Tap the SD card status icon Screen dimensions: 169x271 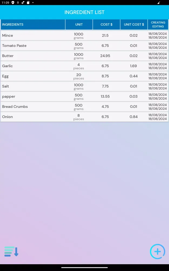coord(28,2)
